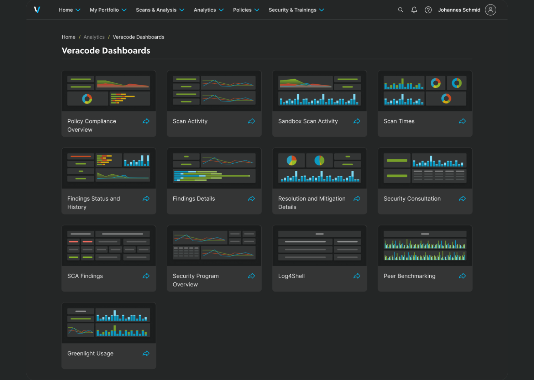Open the Scans & Analysis nav label
Screen dimensions: 534x380
pos(156,10)
